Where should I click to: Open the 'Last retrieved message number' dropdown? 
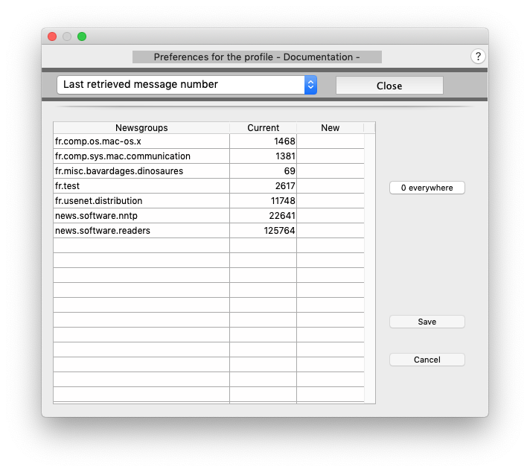187,85
